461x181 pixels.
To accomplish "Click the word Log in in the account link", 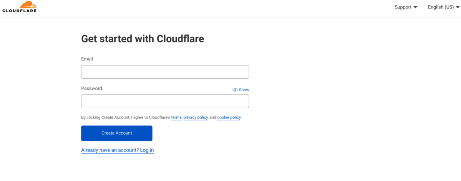I will click(147, 150).
